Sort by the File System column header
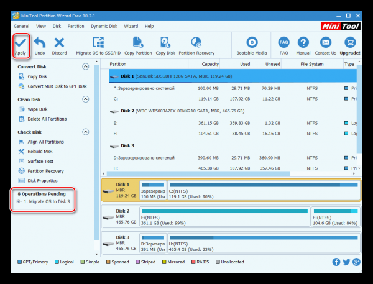Viewport: 373px width, 284px height. pos(312,64)
